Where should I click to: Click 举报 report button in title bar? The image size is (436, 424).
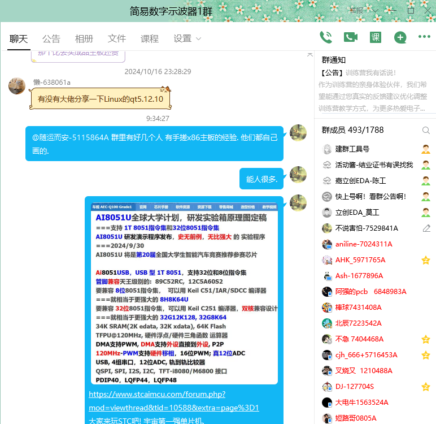point(356,11)
